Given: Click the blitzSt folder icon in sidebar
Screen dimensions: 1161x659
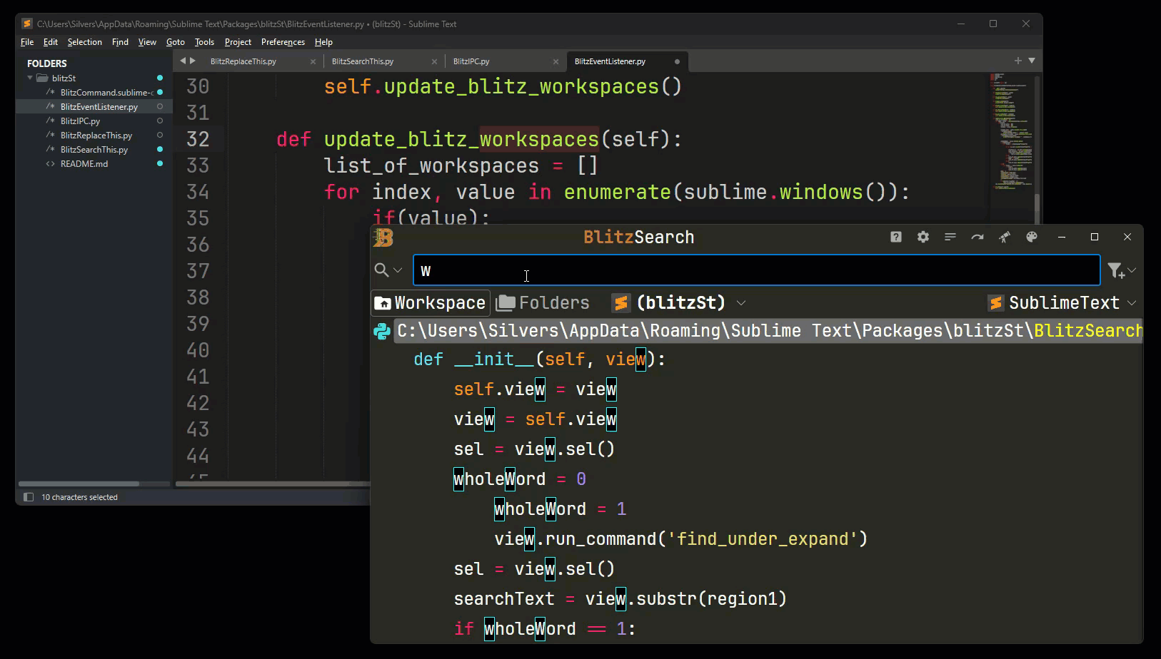Looking at the screenshot, I should 42,78.
